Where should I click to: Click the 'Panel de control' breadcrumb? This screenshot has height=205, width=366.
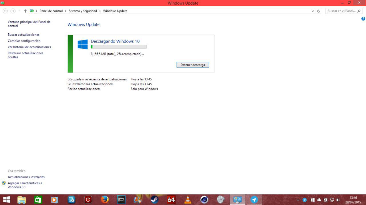(51, 11)
